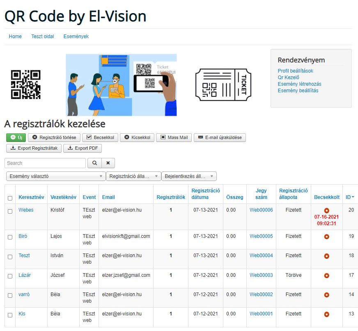Image resolution: width=358 pixels, height=331 pixels.
Task: Click the Export PDF button
Action: pyautogui.click(x=83, y=148)
